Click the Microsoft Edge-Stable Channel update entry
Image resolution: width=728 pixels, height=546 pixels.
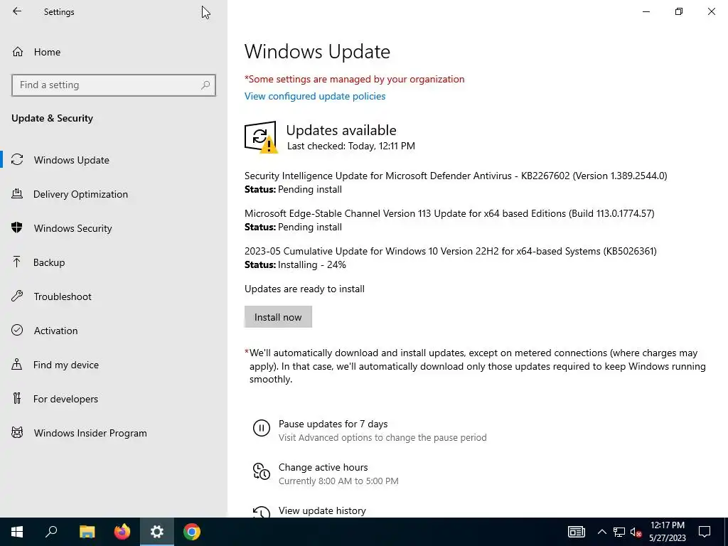[449, 213]
